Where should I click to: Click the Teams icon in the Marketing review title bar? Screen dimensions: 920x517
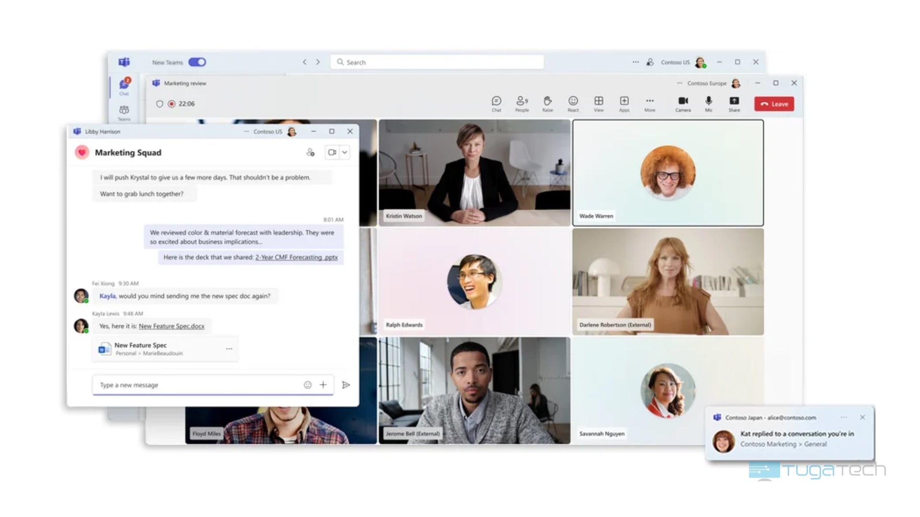pos(156,83)
